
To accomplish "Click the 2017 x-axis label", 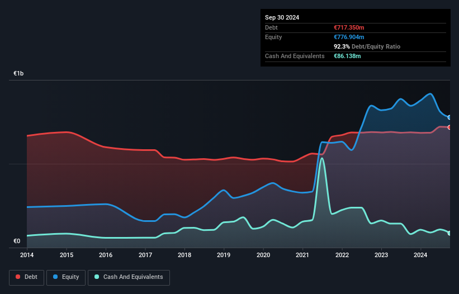I will [x=145, y=255].
